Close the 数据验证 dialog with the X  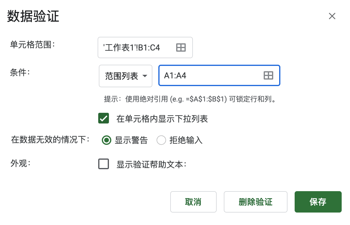pyautogui.click(x=332, y=16)
